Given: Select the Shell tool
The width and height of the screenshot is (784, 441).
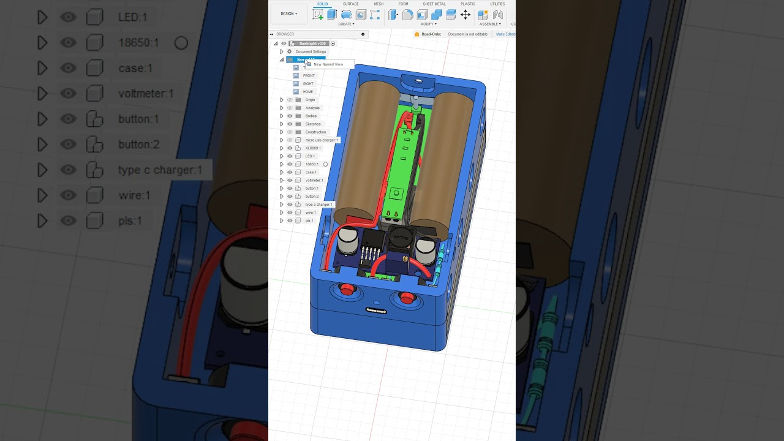Looking at the screenshot, I should (x=423, y=15).
